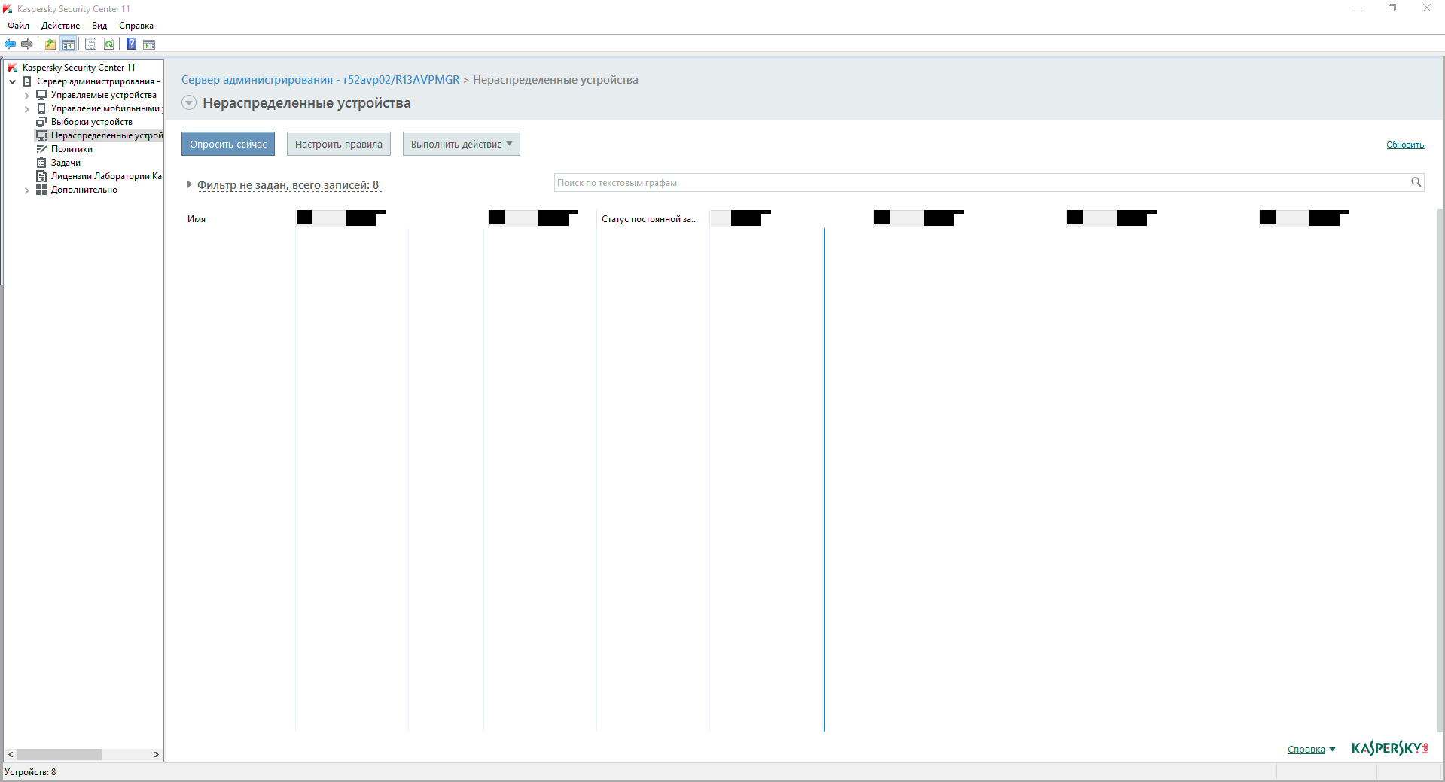
Task: Click the green refresh toolbar icon
Action: [109, 44]
